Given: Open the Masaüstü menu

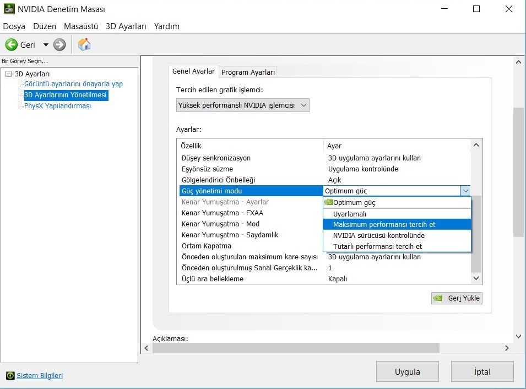Looking at the screenshot, I should (81, 26).
